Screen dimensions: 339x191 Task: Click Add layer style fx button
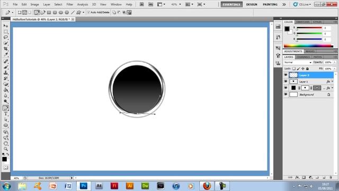[297, 177]
